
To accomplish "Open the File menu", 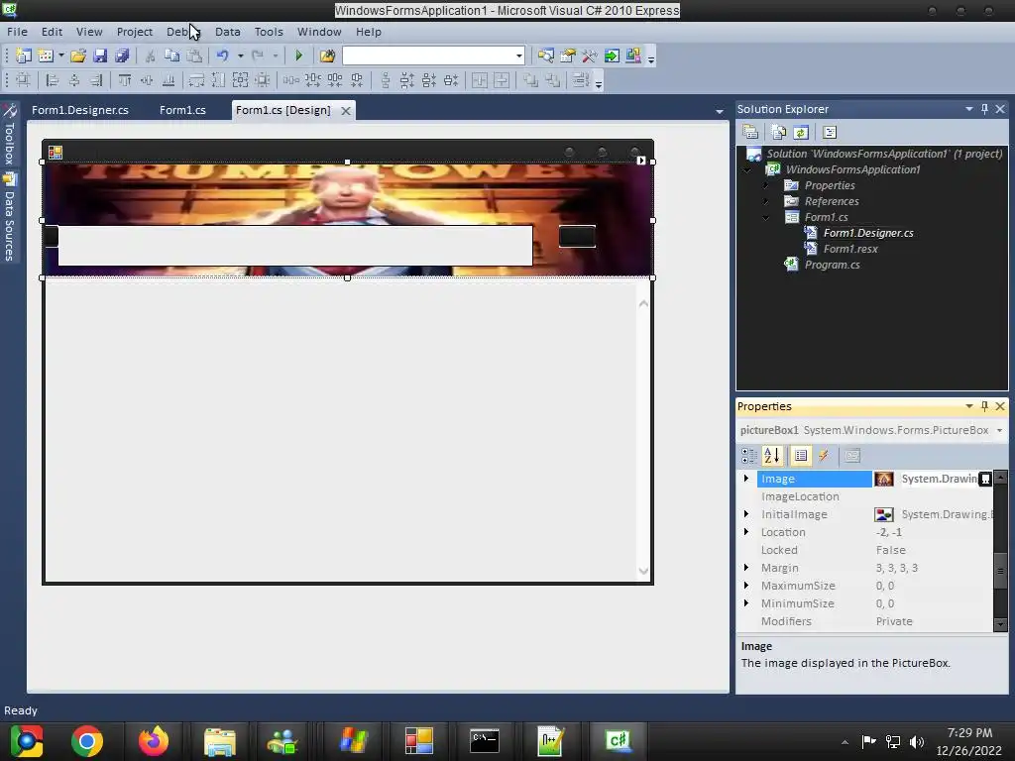I will (17, 32).
